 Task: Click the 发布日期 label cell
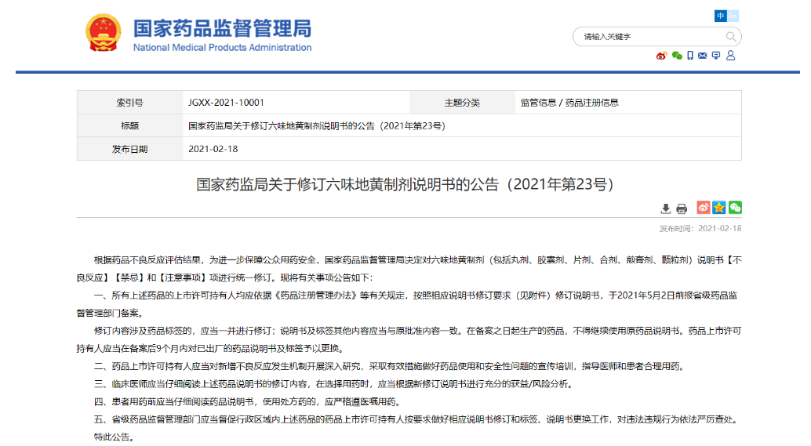[x=130, y=149]
